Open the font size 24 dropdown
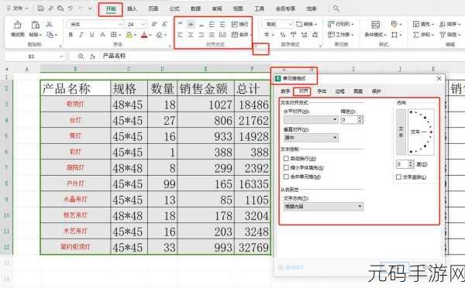The height and width of the screenshot is (288, 465). pyautogui.click(x=143, y=24)
